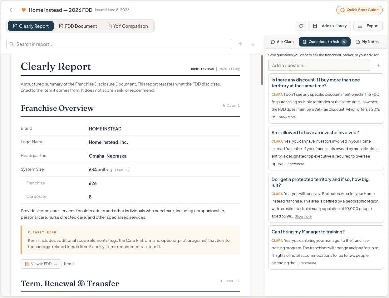The image size is (389, 298).
Task: Switch to the FDD Document tab
Action: [78, 26]
